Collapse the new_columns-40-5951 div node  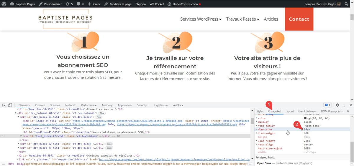pyautogui.click(x=16, y=113)
